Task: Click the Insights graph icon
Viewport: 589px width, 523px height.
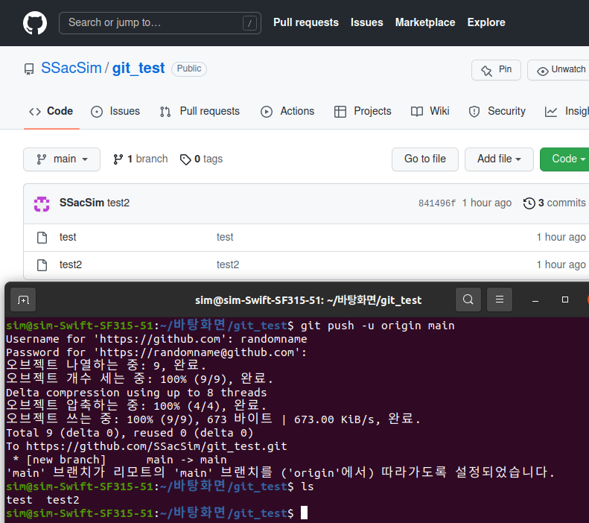Action: pyautogui.click(x=551, y=112)
